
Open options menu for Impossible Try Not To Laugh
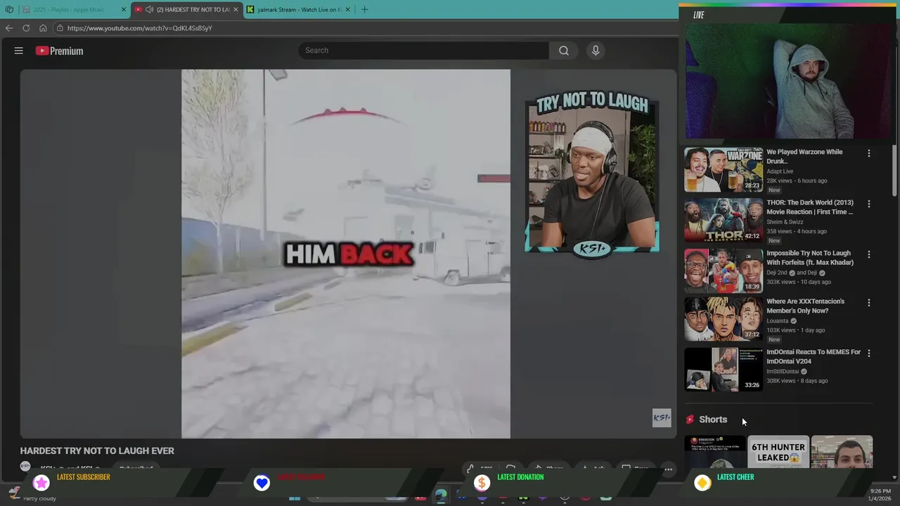(868, 254)
